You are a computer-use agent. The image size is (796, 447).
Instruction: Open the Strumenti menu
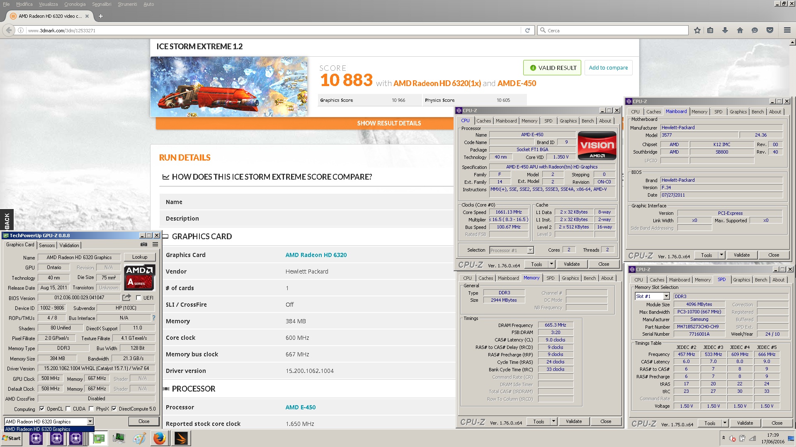[x=127, y=4]
